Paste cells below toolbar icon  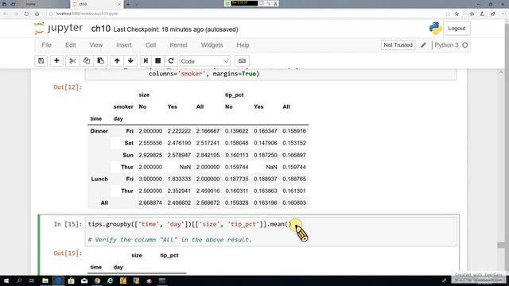[101, 61]
